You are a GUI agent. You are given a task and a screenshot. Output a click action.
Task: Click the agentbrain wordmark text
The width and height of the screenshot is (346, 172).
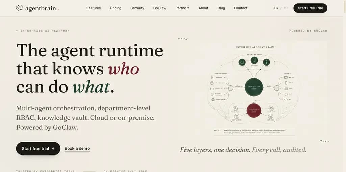(x=41, y=8)
